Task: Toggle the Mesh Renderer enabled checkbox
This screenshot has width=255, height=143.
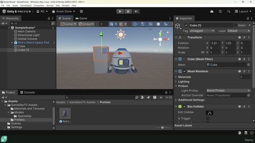Action: pos(184,71)
